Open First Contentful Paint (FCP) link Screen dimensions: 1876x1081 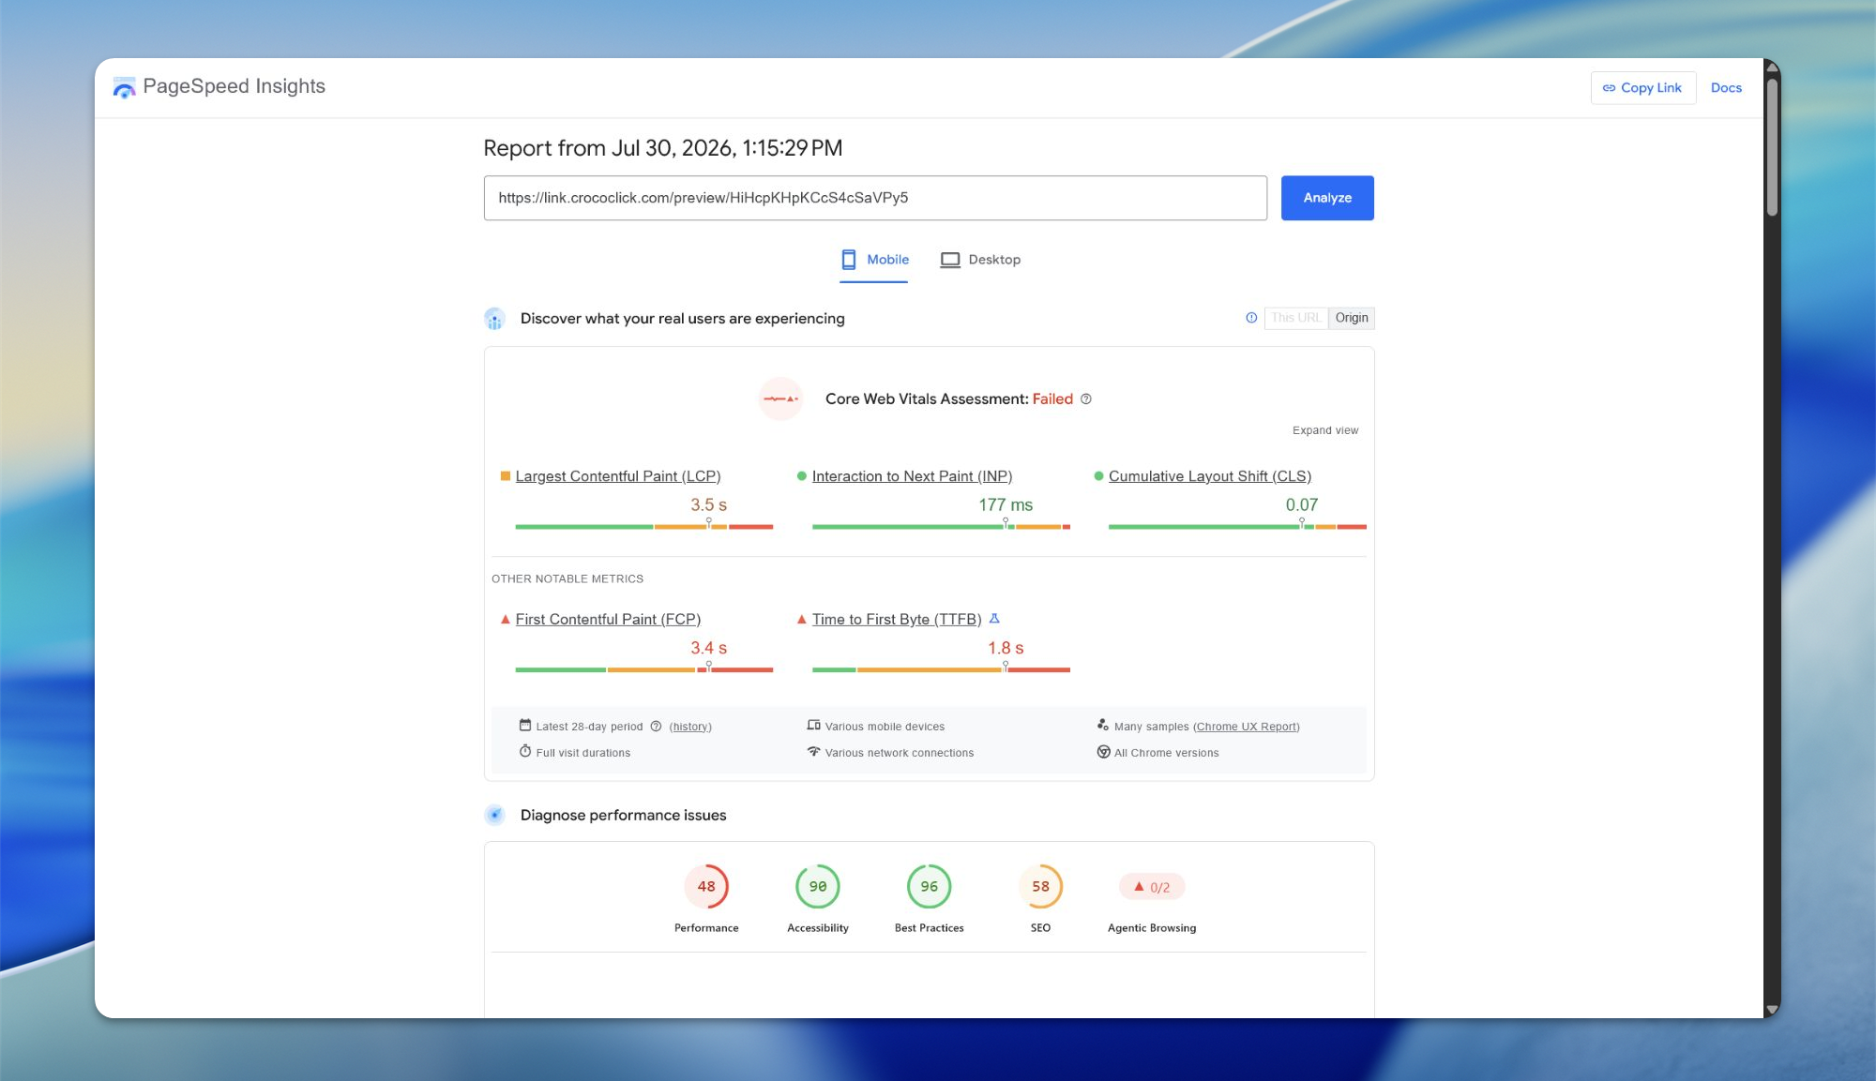[608, 620]
